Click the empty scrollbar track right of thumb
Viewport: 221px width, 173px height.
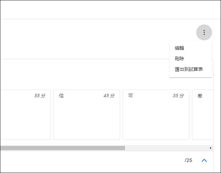[x=167, y=148]
